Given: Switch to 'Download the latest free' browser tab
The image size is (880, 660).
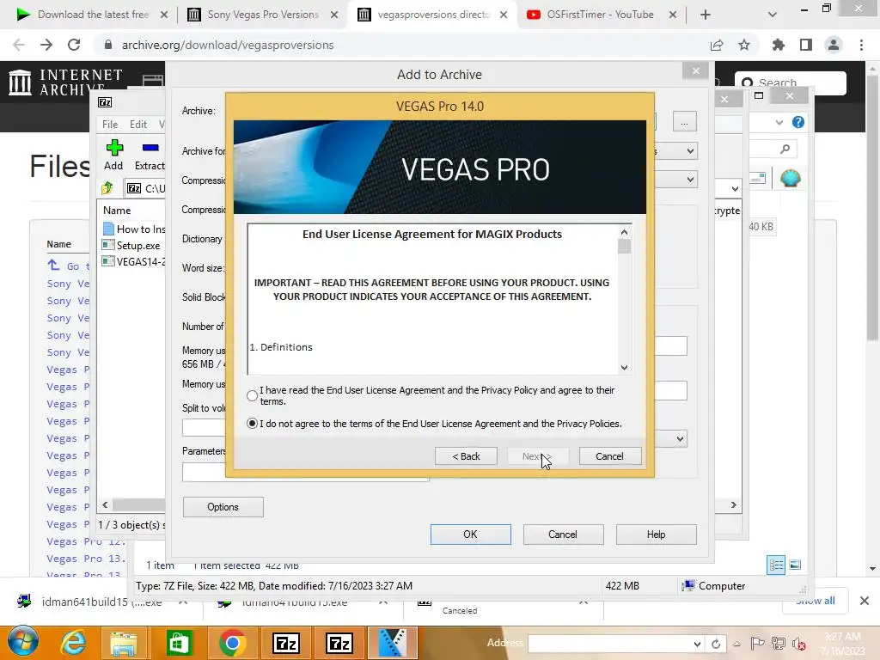Looking at the screenshot, I should (x=93, y=15).
